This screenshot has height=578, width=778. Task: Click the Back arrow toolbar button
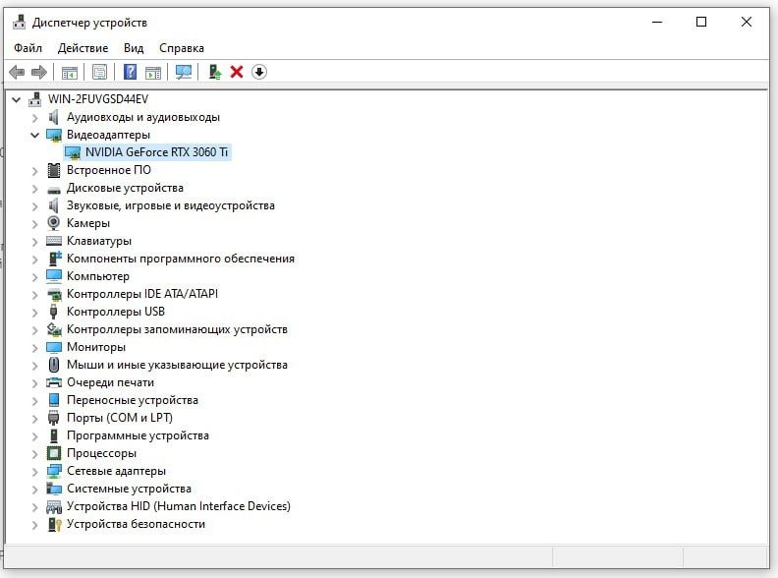(17, 73)
